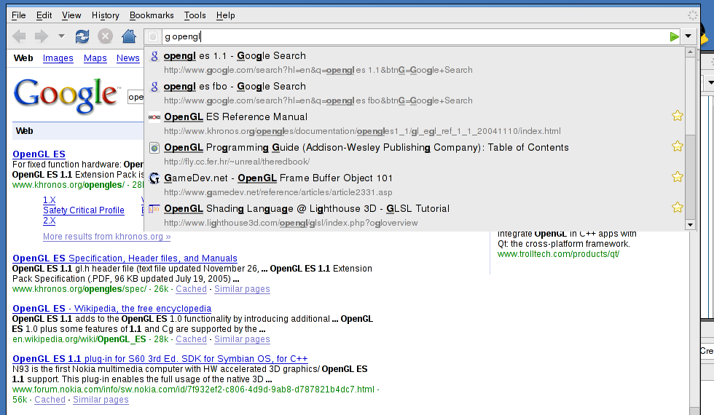Select 'OpenGL Programming Guide' suggestion
This screenshot has height=415, width=714.
click(x=415, y=154)
